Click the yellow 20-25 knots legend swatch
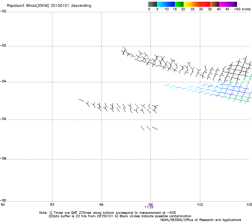Image resolution: width=252 pixels, height=222 pixels. (x=188, y=4)
